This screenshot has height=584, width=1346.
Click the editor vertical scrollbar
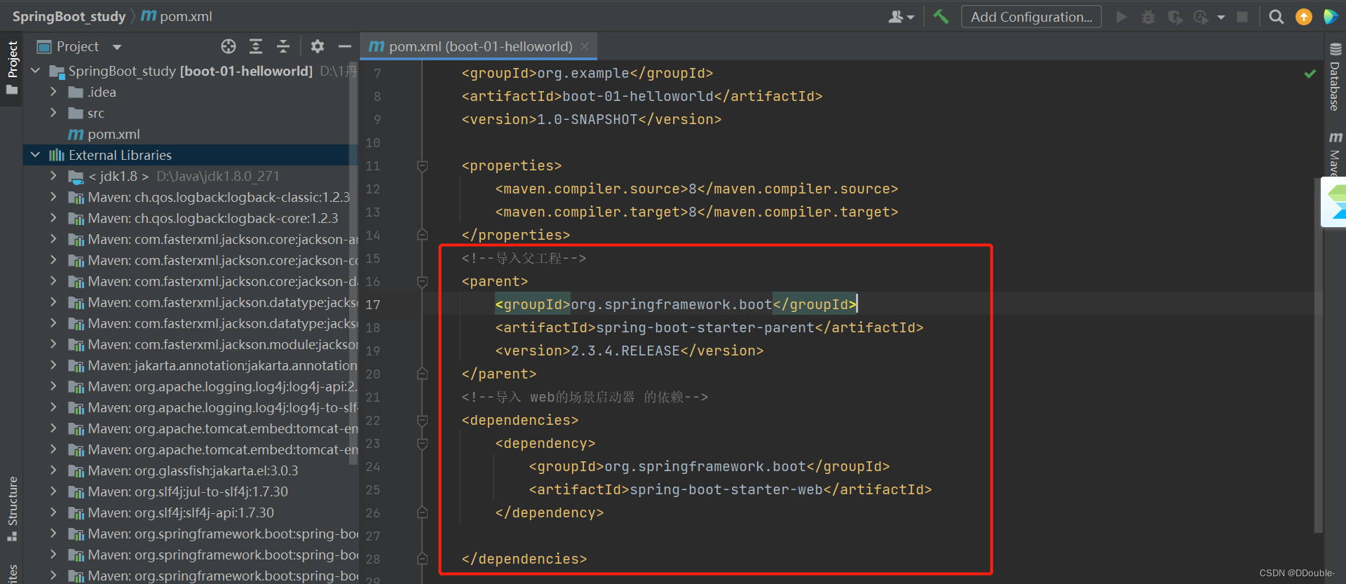(x=1318, y=354)
